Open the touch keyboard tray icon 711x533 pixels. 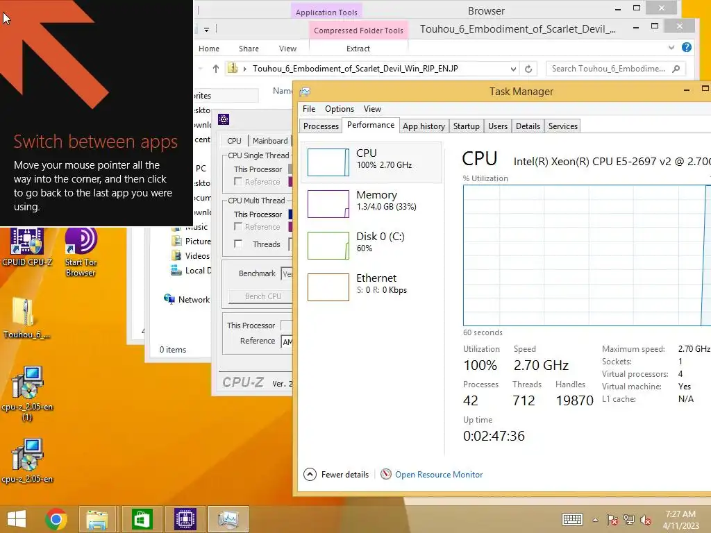click(572, 519)
